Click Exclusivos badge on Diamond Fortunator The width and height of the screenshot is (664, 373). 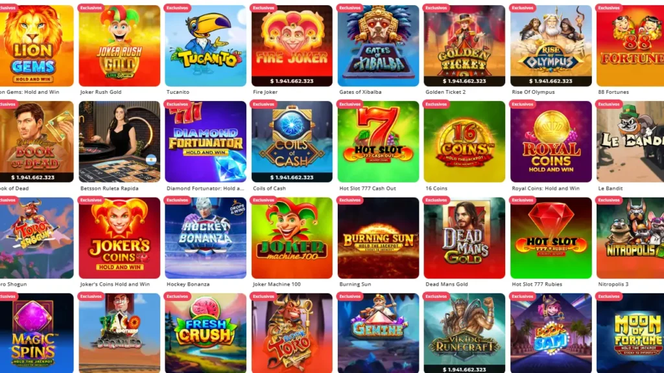[178, 104]
